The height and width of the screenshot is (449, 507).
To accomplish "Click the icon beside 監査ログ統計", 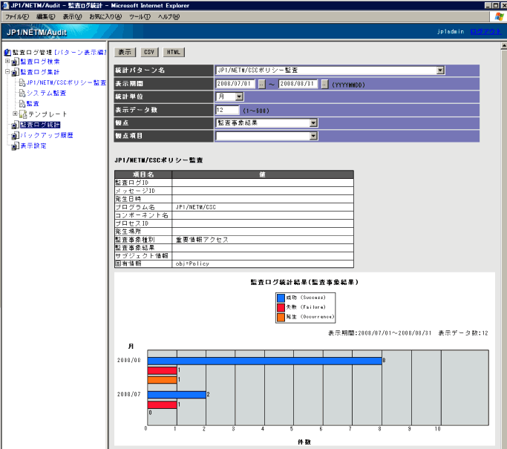I will tap(15, 125).
